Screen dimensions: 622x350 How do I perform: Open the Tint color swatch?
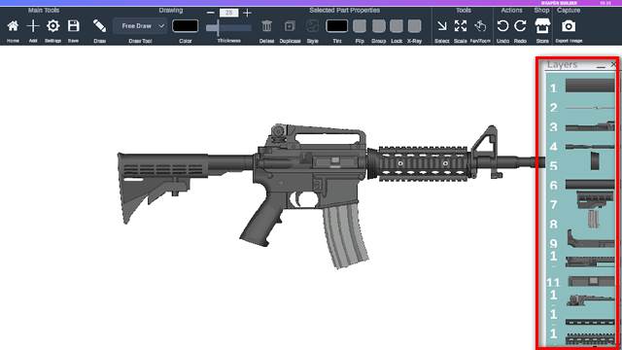pyautogui.click(x=337, y=26)
